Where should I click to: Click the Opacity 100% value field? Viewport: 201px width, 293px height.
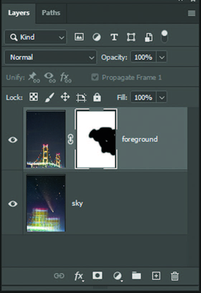(x=143, y=57)
